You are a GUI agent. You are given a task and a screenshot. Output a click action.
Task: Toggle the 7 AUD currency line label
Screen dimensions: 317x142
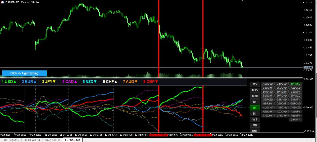point(130,82)
